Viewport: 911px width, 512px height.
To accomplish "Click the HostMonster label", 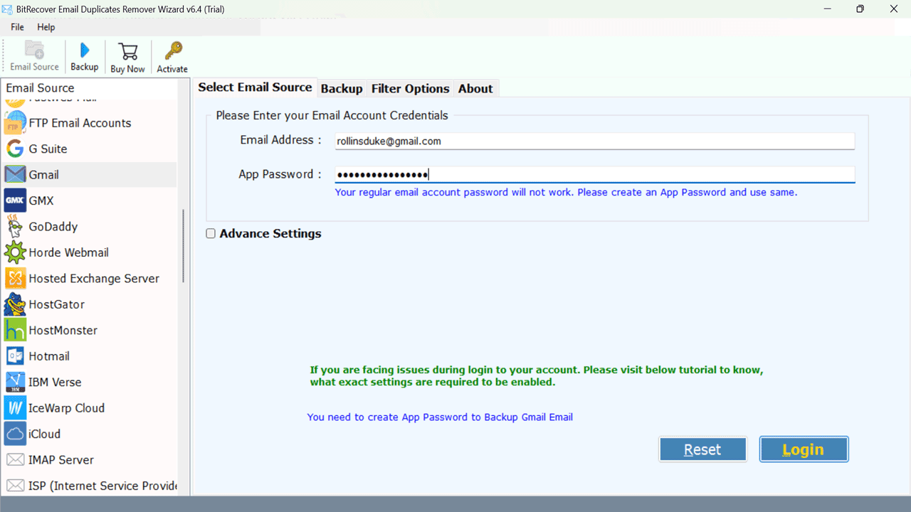I will 63,330.
